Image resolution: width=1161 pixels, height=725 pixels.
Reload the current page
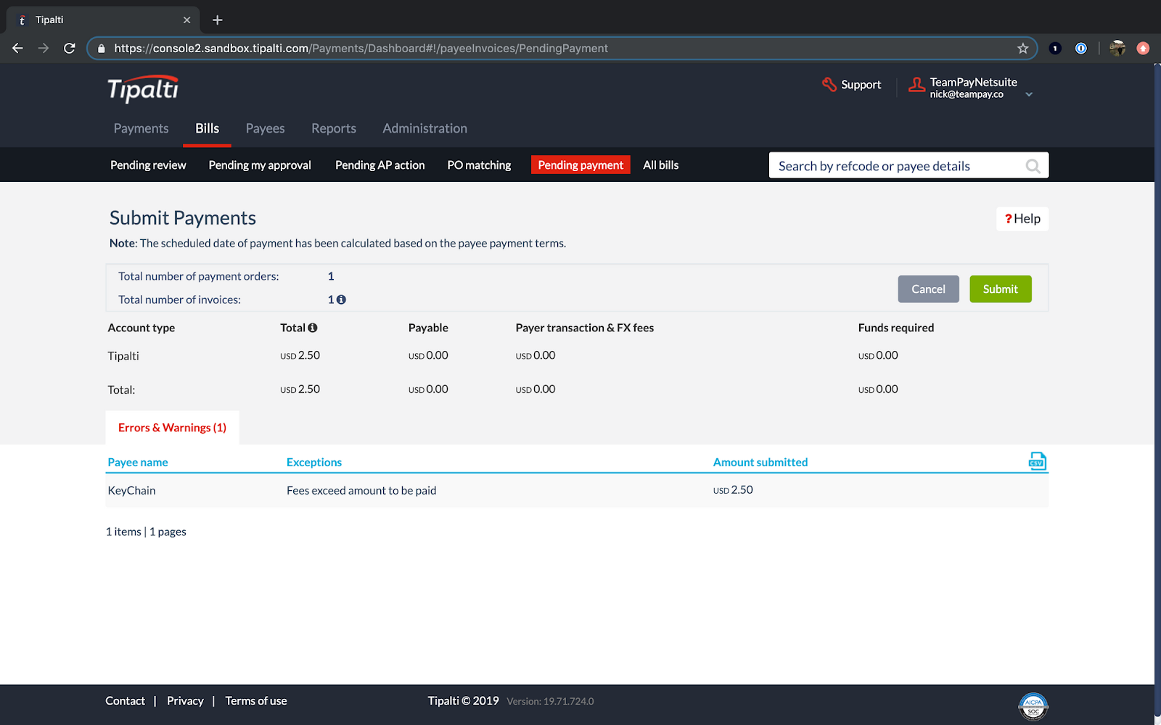[70, 49]
